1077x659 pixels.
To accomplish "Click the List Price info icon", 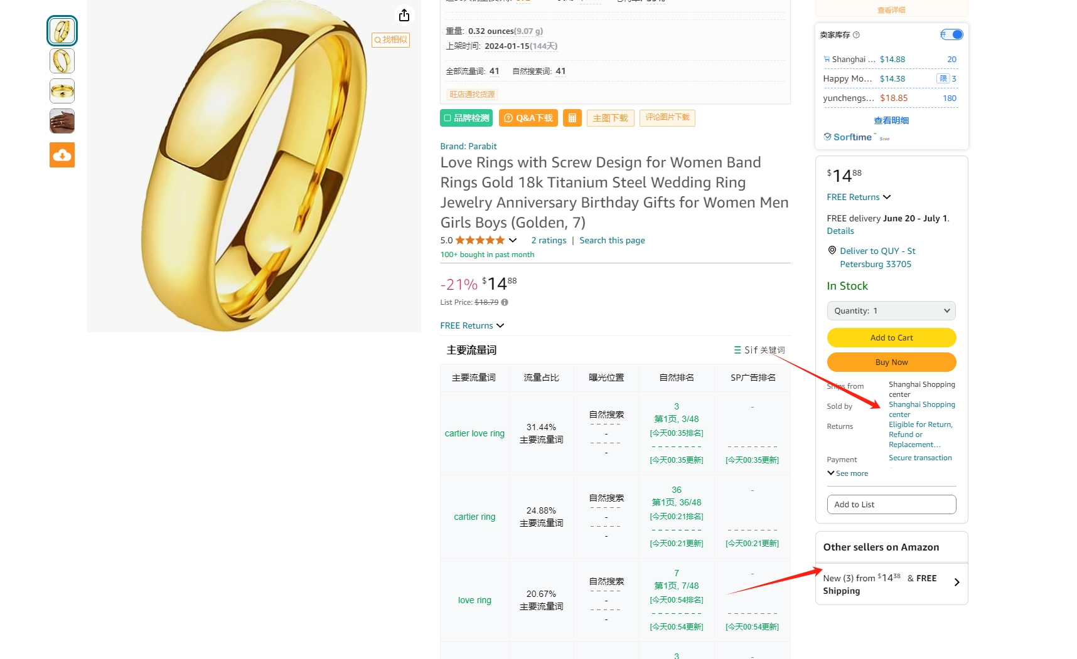I will (505, 302).
